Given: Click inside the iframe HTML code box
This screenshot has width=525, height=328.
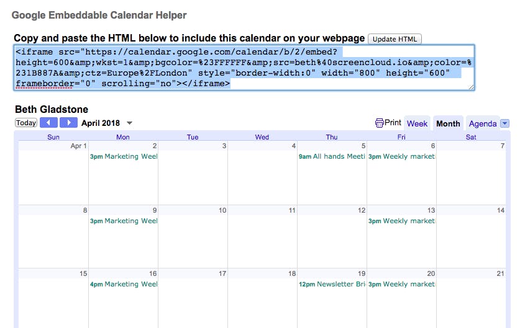Looking at the screenshot, I should pos(244,68).
